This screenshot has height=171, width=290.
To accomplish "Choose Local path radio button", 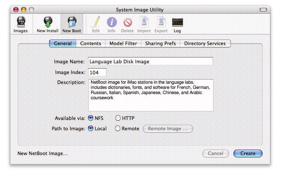I will [91, 128].
